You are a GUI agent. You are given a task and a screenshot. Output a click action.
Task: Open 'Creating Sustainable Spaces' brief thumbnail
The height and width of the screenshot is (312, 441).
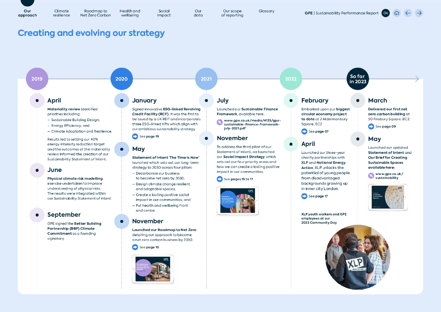pos(388,197)
